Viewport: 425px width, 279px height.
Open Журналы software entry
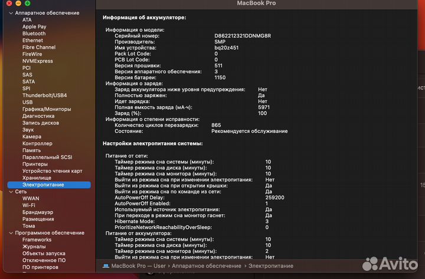click(x=34, y=247)
